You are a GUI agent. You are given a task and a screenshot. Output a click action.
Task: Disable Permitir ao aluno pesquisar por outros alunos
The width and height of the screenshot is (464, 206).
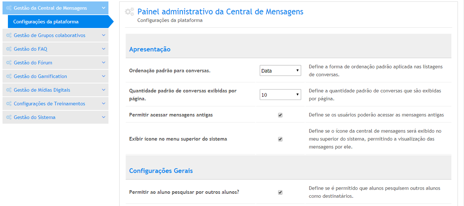(x=280, y=192)
